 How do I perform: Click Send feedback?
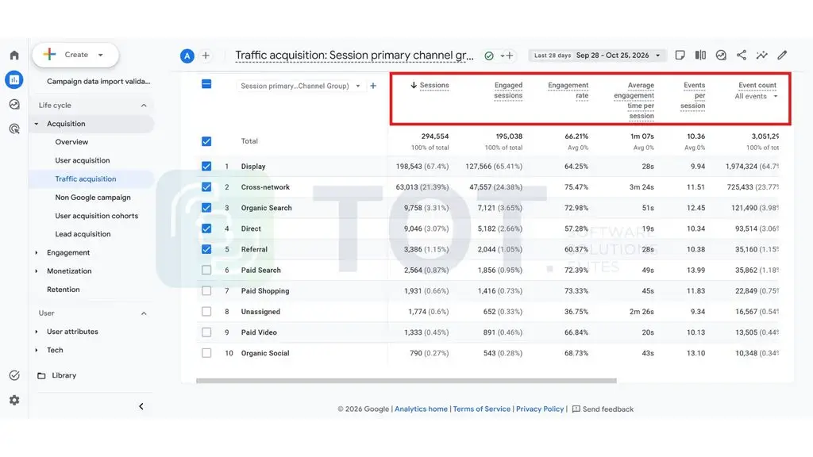pyautogui.click(x=603, y=409)
